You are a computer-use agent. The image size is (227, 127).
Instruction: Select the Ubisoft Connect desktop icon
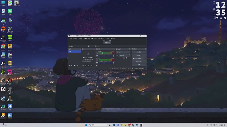(10, 56)
